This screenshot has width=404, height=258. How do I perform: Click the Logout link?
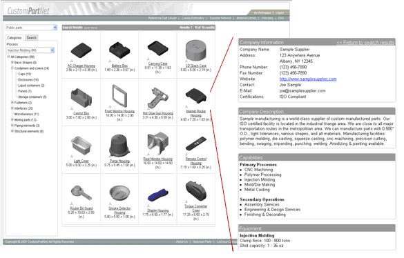280,12
